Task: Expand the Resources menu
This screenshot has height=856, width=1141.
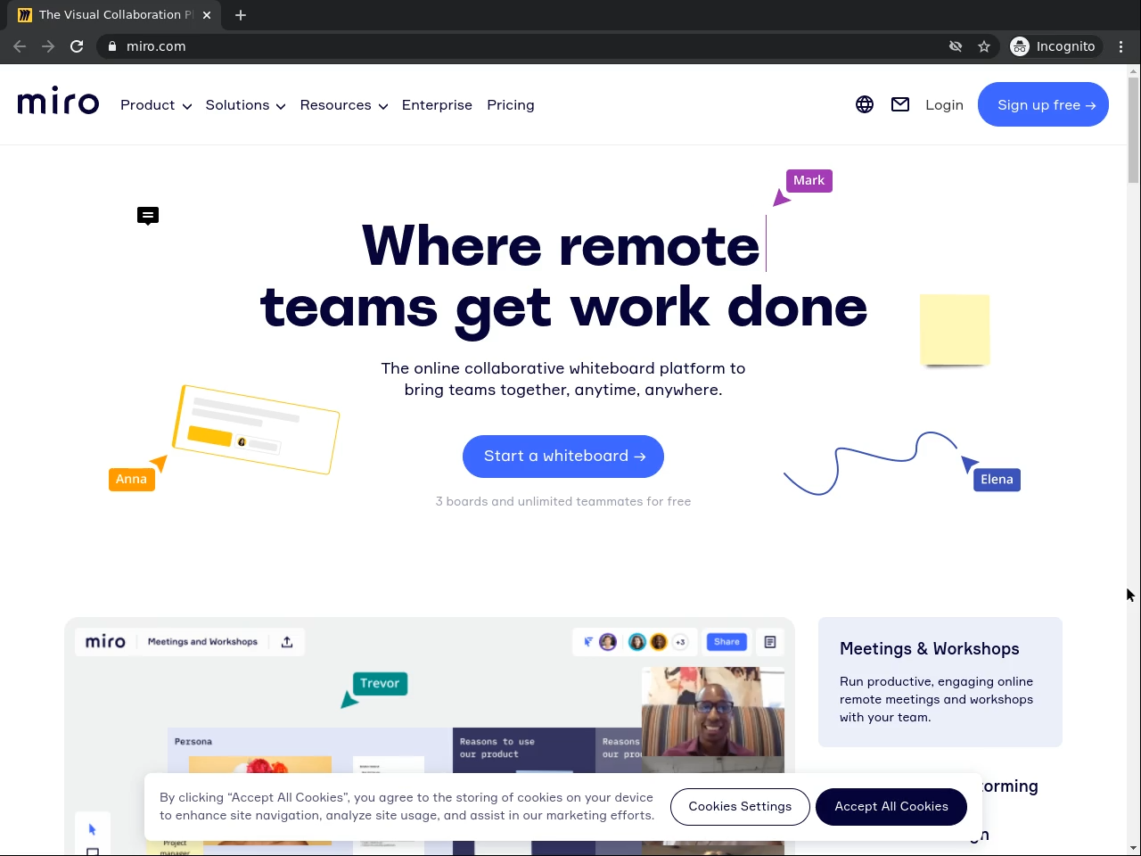Action: [344, 105]
